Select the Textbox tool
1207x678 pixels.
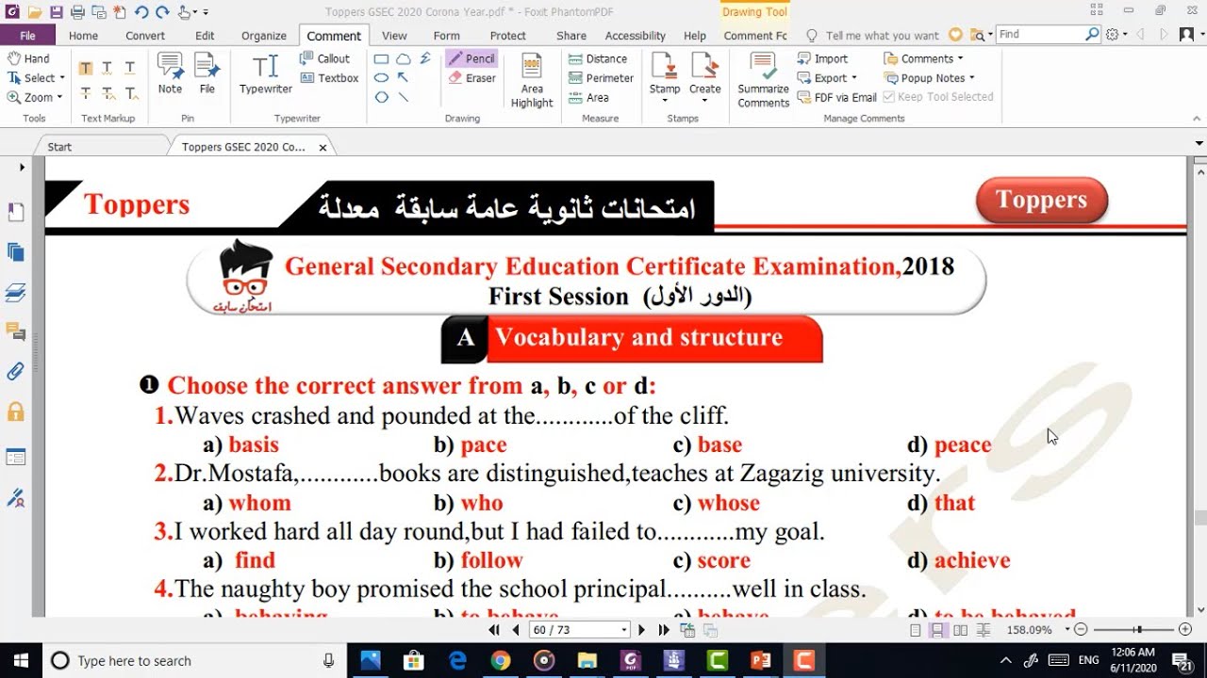click(x=330, y=78)
